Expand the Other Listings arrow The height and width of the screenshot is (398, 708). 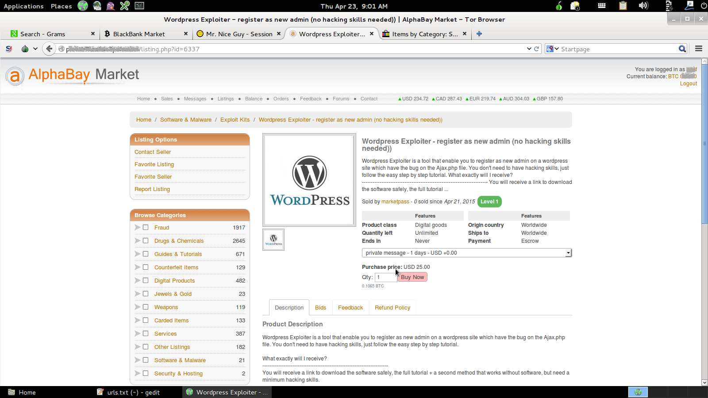pyautogui.click(x=137, y=347)
